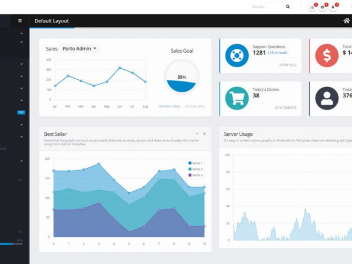
Task: Open the messages envelope notification icon
Action: coord(323,7)
